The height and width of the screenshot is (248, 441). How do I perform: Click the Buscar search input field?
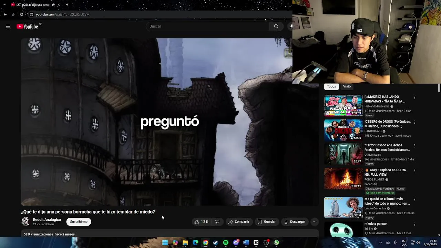click(208, 27)
